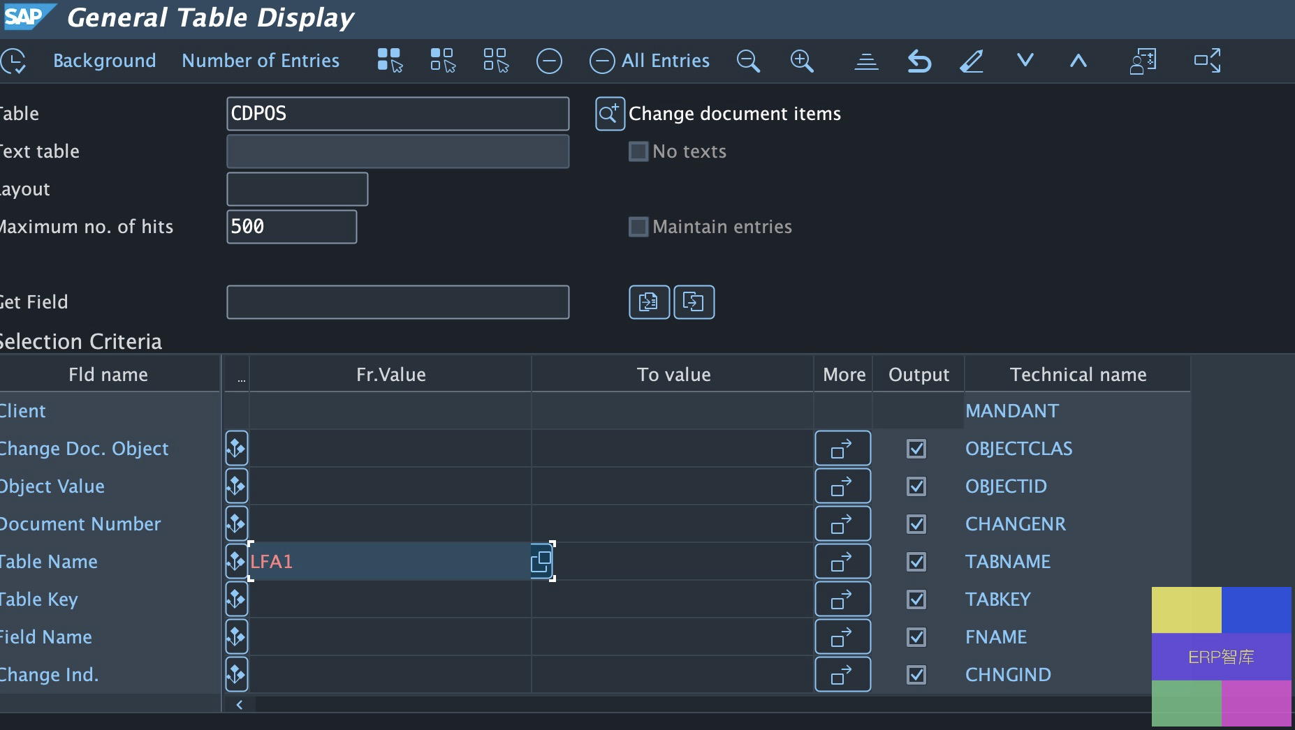Screen dimensions: 1295x730
Task: Click the Layout input field
Action: click(x=298, y=189)
